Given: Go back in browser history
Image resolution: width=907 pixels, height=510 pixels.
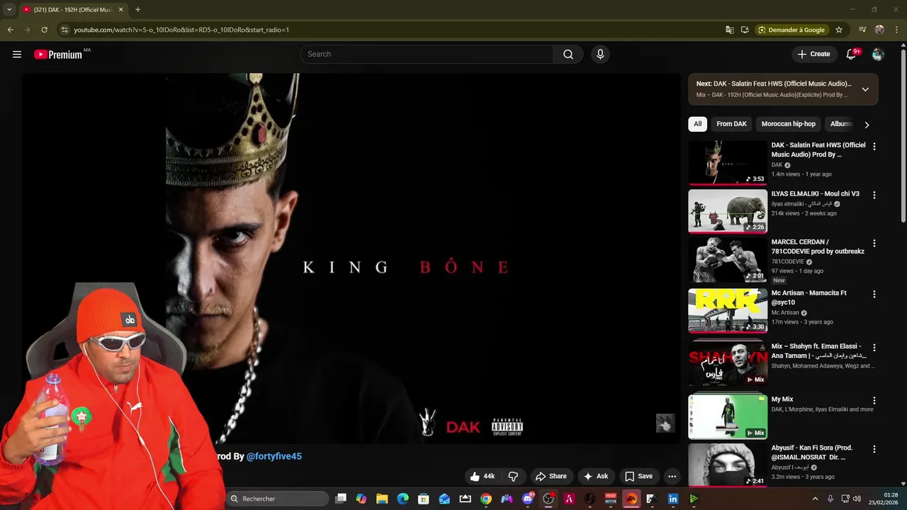Looking at the screenshot, I should pyautogui.click(x=10, y=30).
